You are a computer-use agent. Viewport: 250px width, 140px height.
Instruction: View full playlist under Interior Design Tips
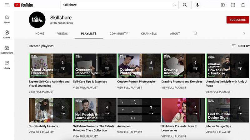218,133
